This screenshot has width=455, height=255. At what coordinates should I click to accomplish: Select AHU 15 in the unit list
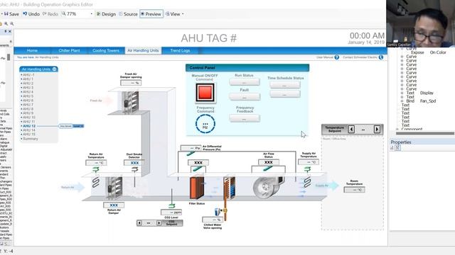29,135
